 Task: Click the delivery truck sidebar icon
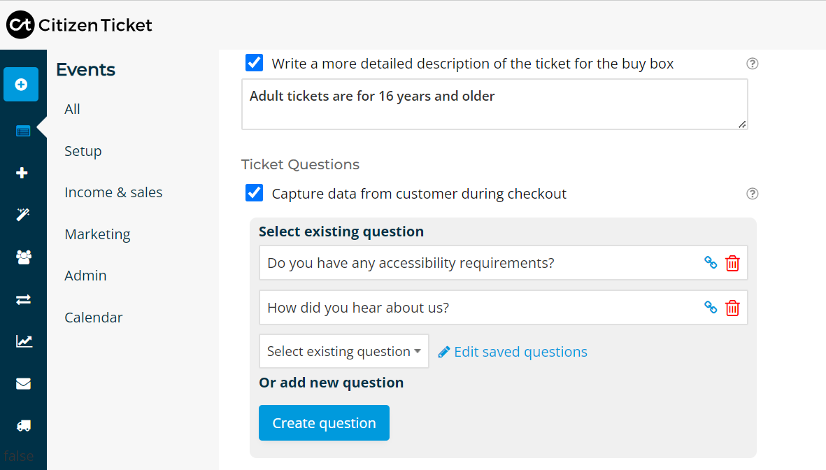coord(23,425)
